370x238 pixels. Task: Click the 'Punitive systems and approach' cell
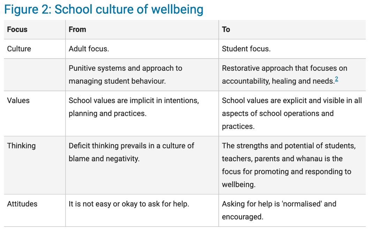point(142,75)
